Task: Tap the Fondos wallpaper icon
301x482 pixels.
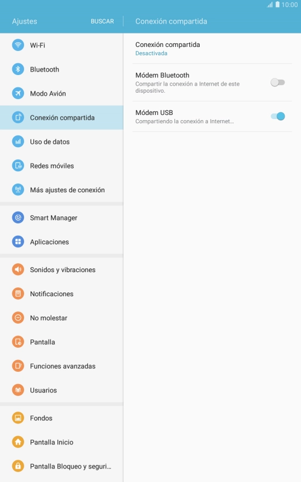Action: (18, 417)
